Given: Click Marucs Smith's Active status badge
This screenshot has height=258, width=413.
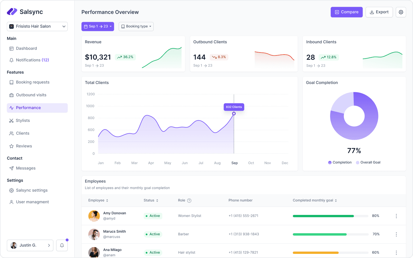Looking at the screenshot, I should (x=153, y=234).
